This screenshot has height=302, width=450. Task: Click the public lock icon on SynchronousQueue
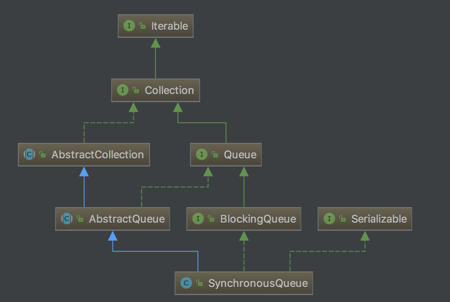point(199,283)
